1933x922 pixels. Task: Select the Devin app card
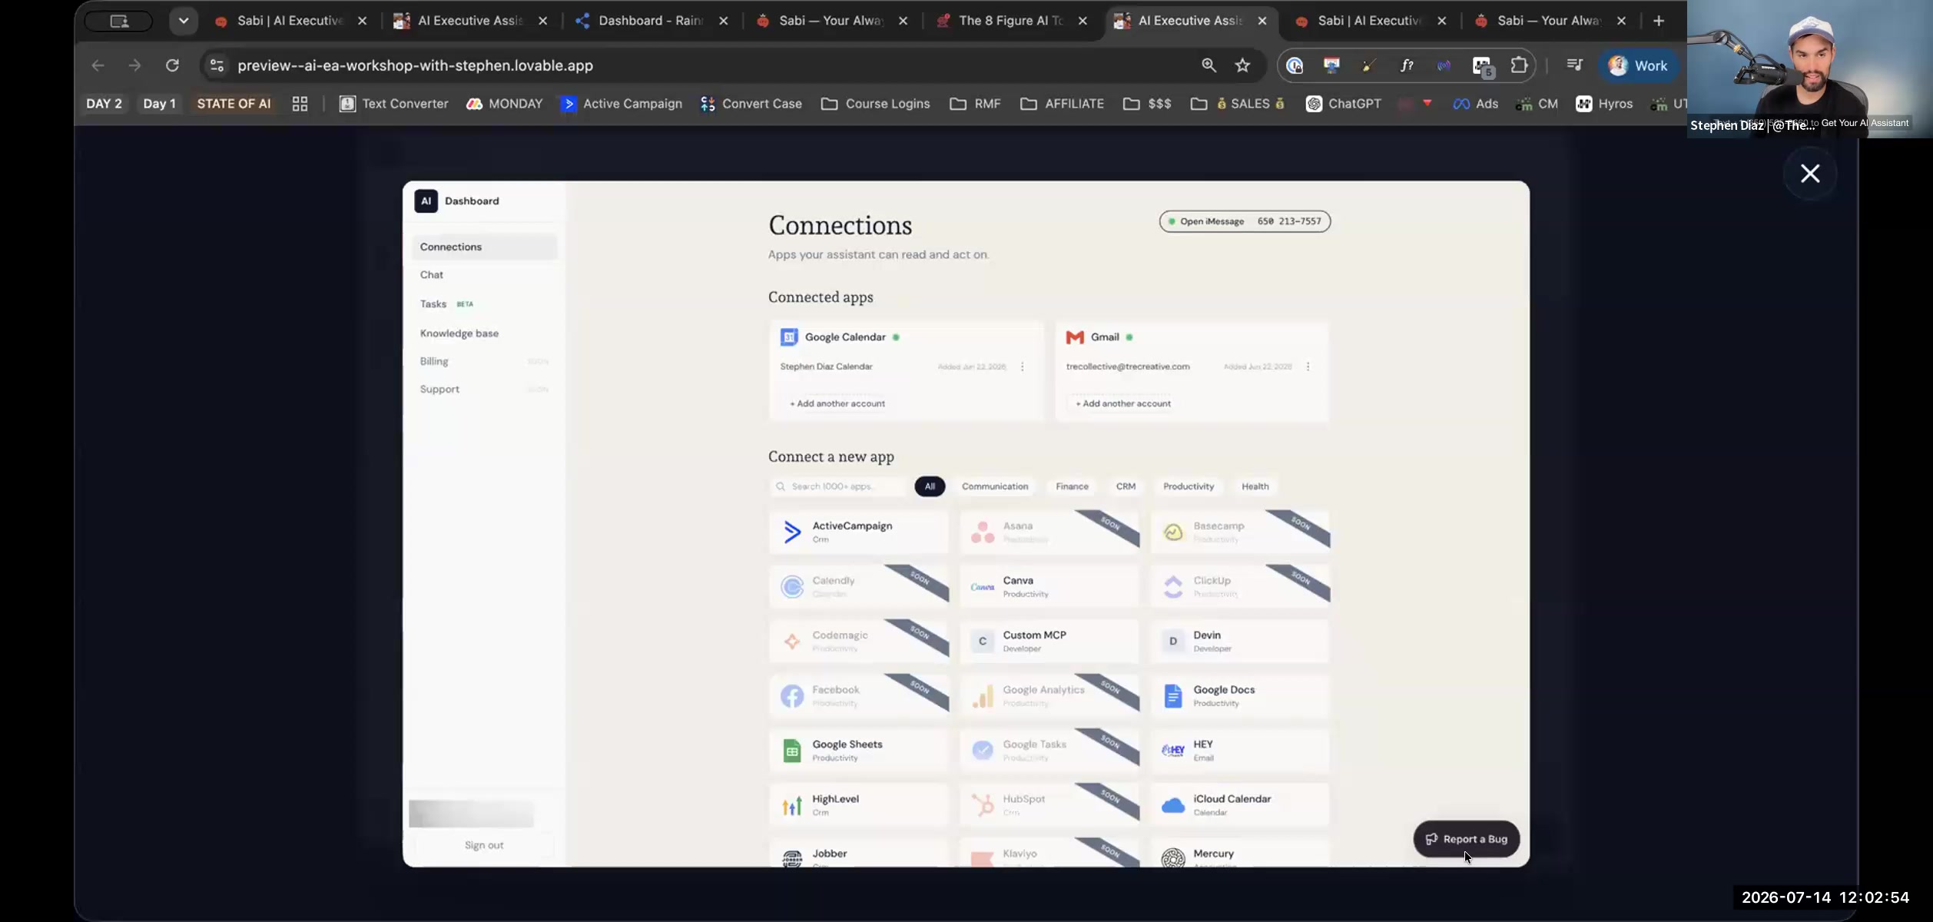tap(1240, 641)
